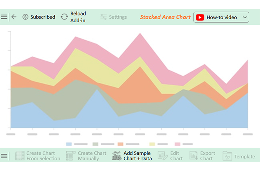Open the bottom hamburger menu
Viewport: 260px width, 171px height.
pyautogui.click(x=4, y=156)
